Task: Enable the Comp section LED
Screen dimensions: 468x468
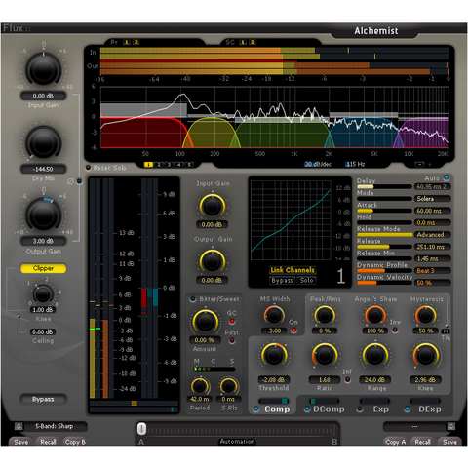Action: click(x=256, y=409)
